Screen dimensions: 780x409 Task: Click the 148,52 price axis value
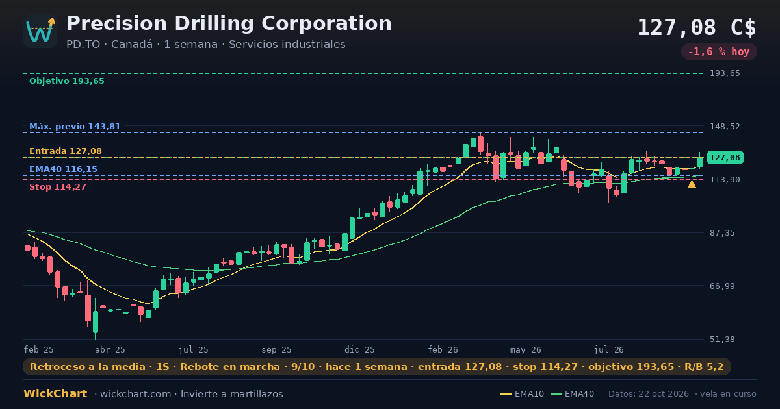[x=725, y=127]
